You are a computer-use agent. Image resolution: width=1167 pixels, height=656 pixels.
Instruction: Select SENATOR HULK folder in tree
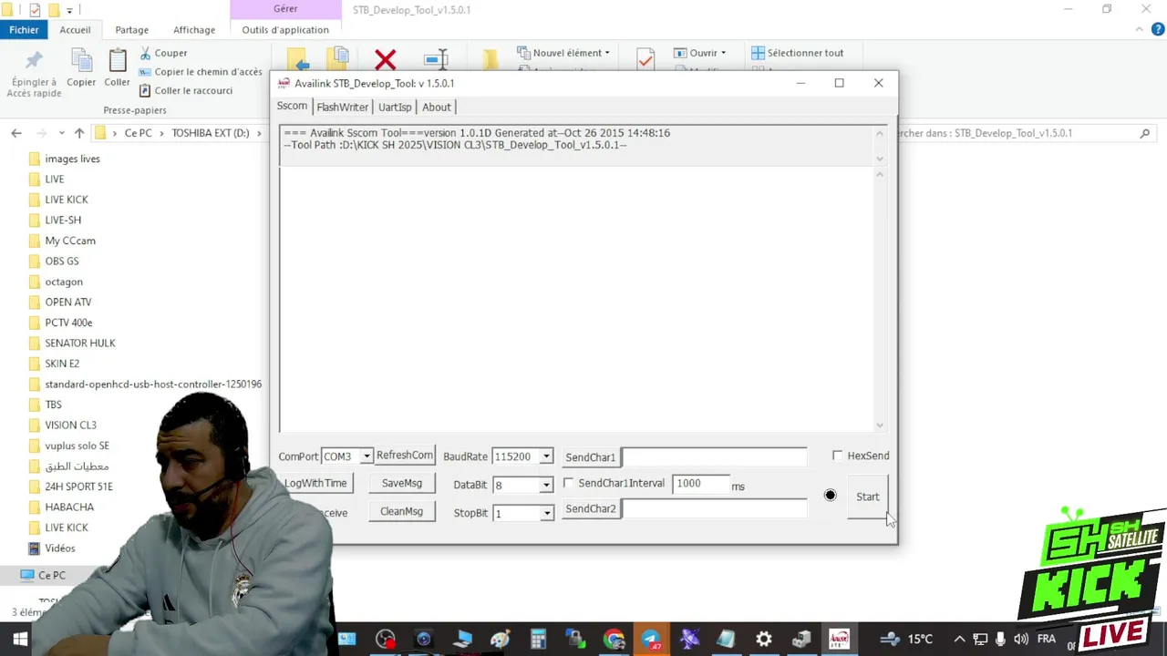79,343
